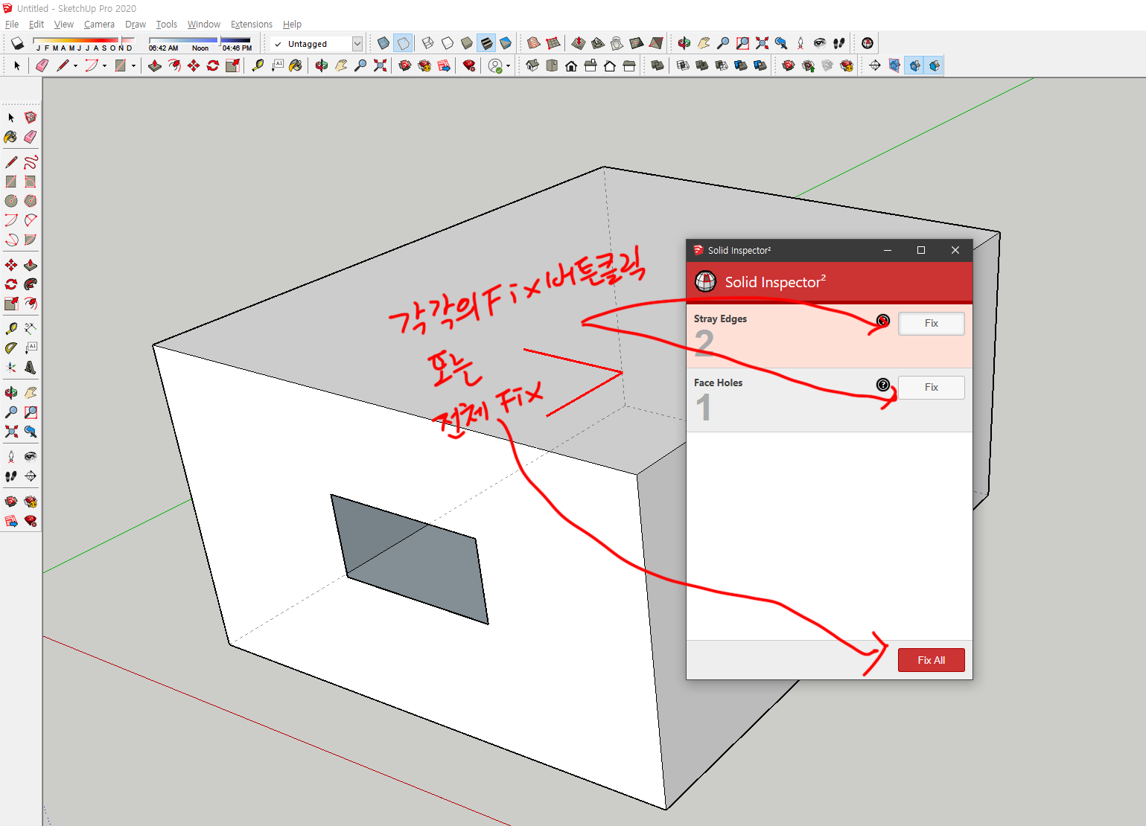Select the Follow Me tool
Screen dimensions: 1146x826
pyautogui.click(x=31, y=284)
